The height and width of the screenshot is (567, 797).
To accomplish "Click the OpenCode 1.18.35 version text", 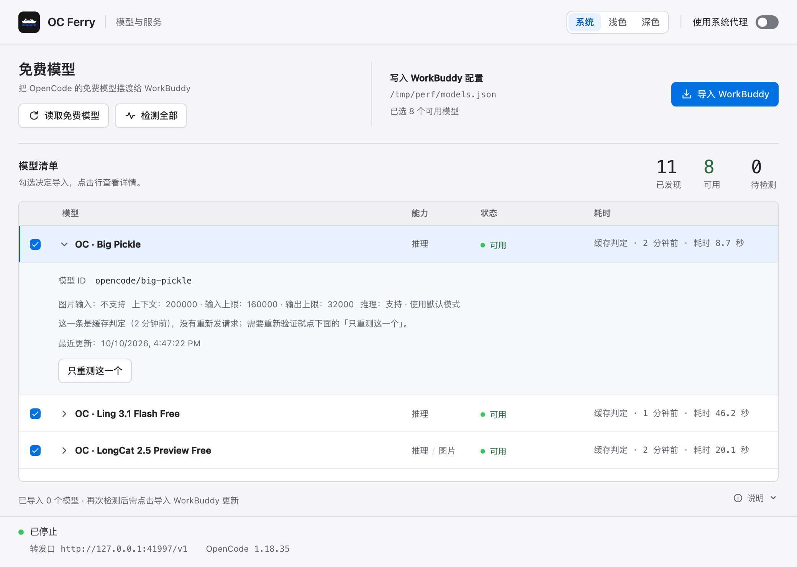I will [248, 549].
